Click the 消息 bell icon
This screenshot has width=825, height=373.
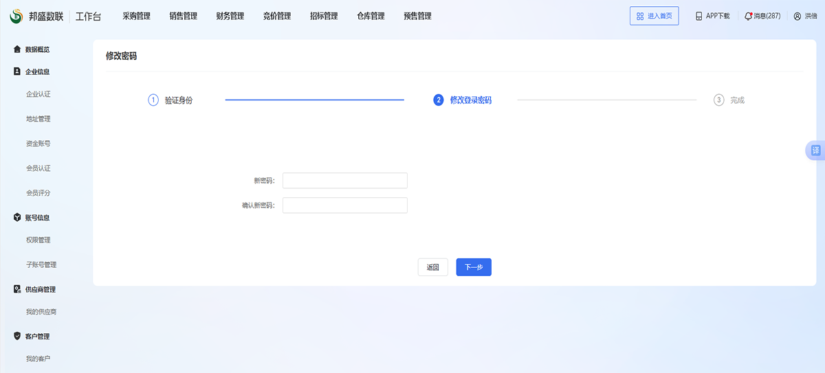pos(748,16)
